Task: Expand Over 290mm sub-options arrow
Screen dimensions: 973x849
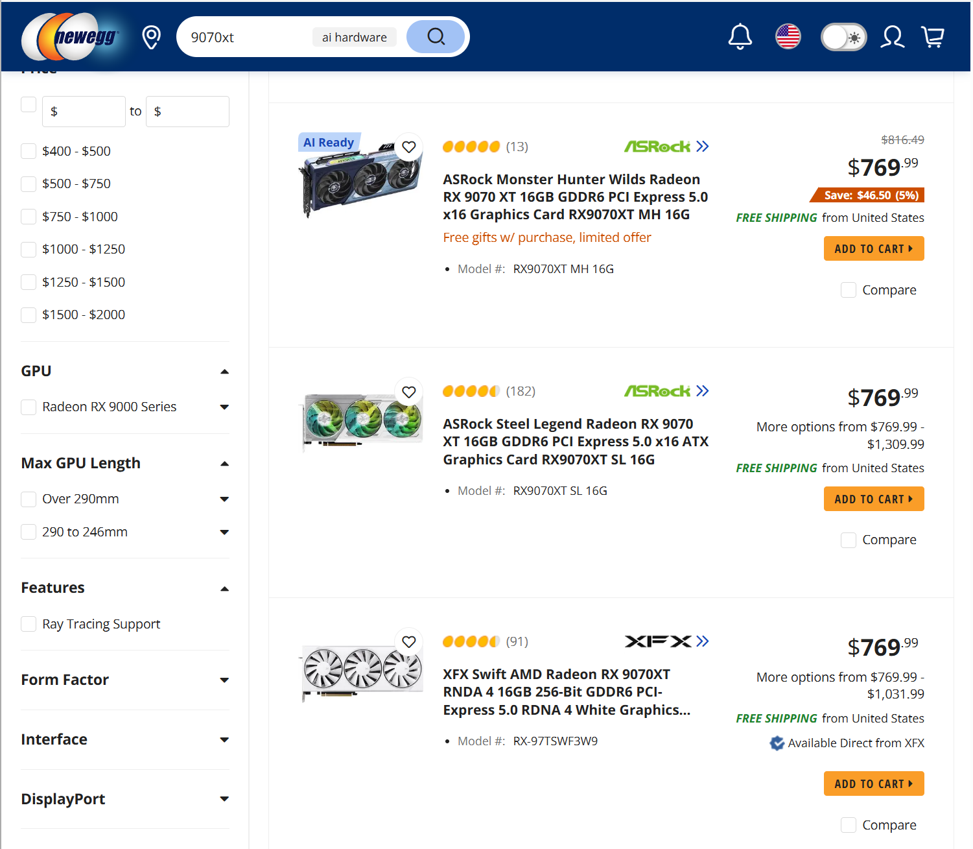Action: pyautogui.click(x=224, y=499)
